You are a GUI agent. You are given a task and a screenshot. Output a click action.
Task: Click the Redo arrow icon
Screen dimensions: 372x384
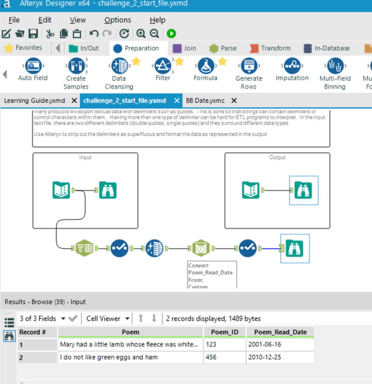point(107,33)
